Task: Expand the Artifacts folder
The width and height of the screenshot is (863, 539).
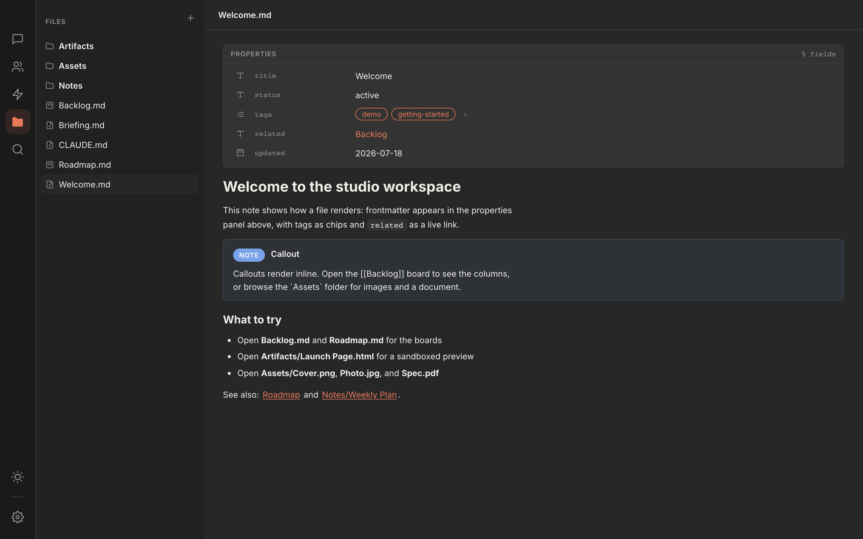Action: tap(120, 46)
